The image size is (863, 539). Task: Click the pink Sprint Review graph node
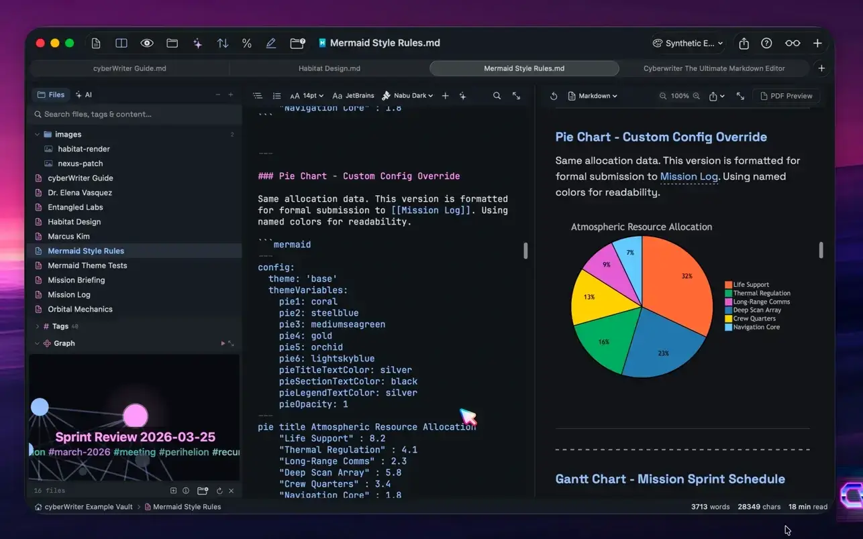pyautogui.click(x=136, y=416)
